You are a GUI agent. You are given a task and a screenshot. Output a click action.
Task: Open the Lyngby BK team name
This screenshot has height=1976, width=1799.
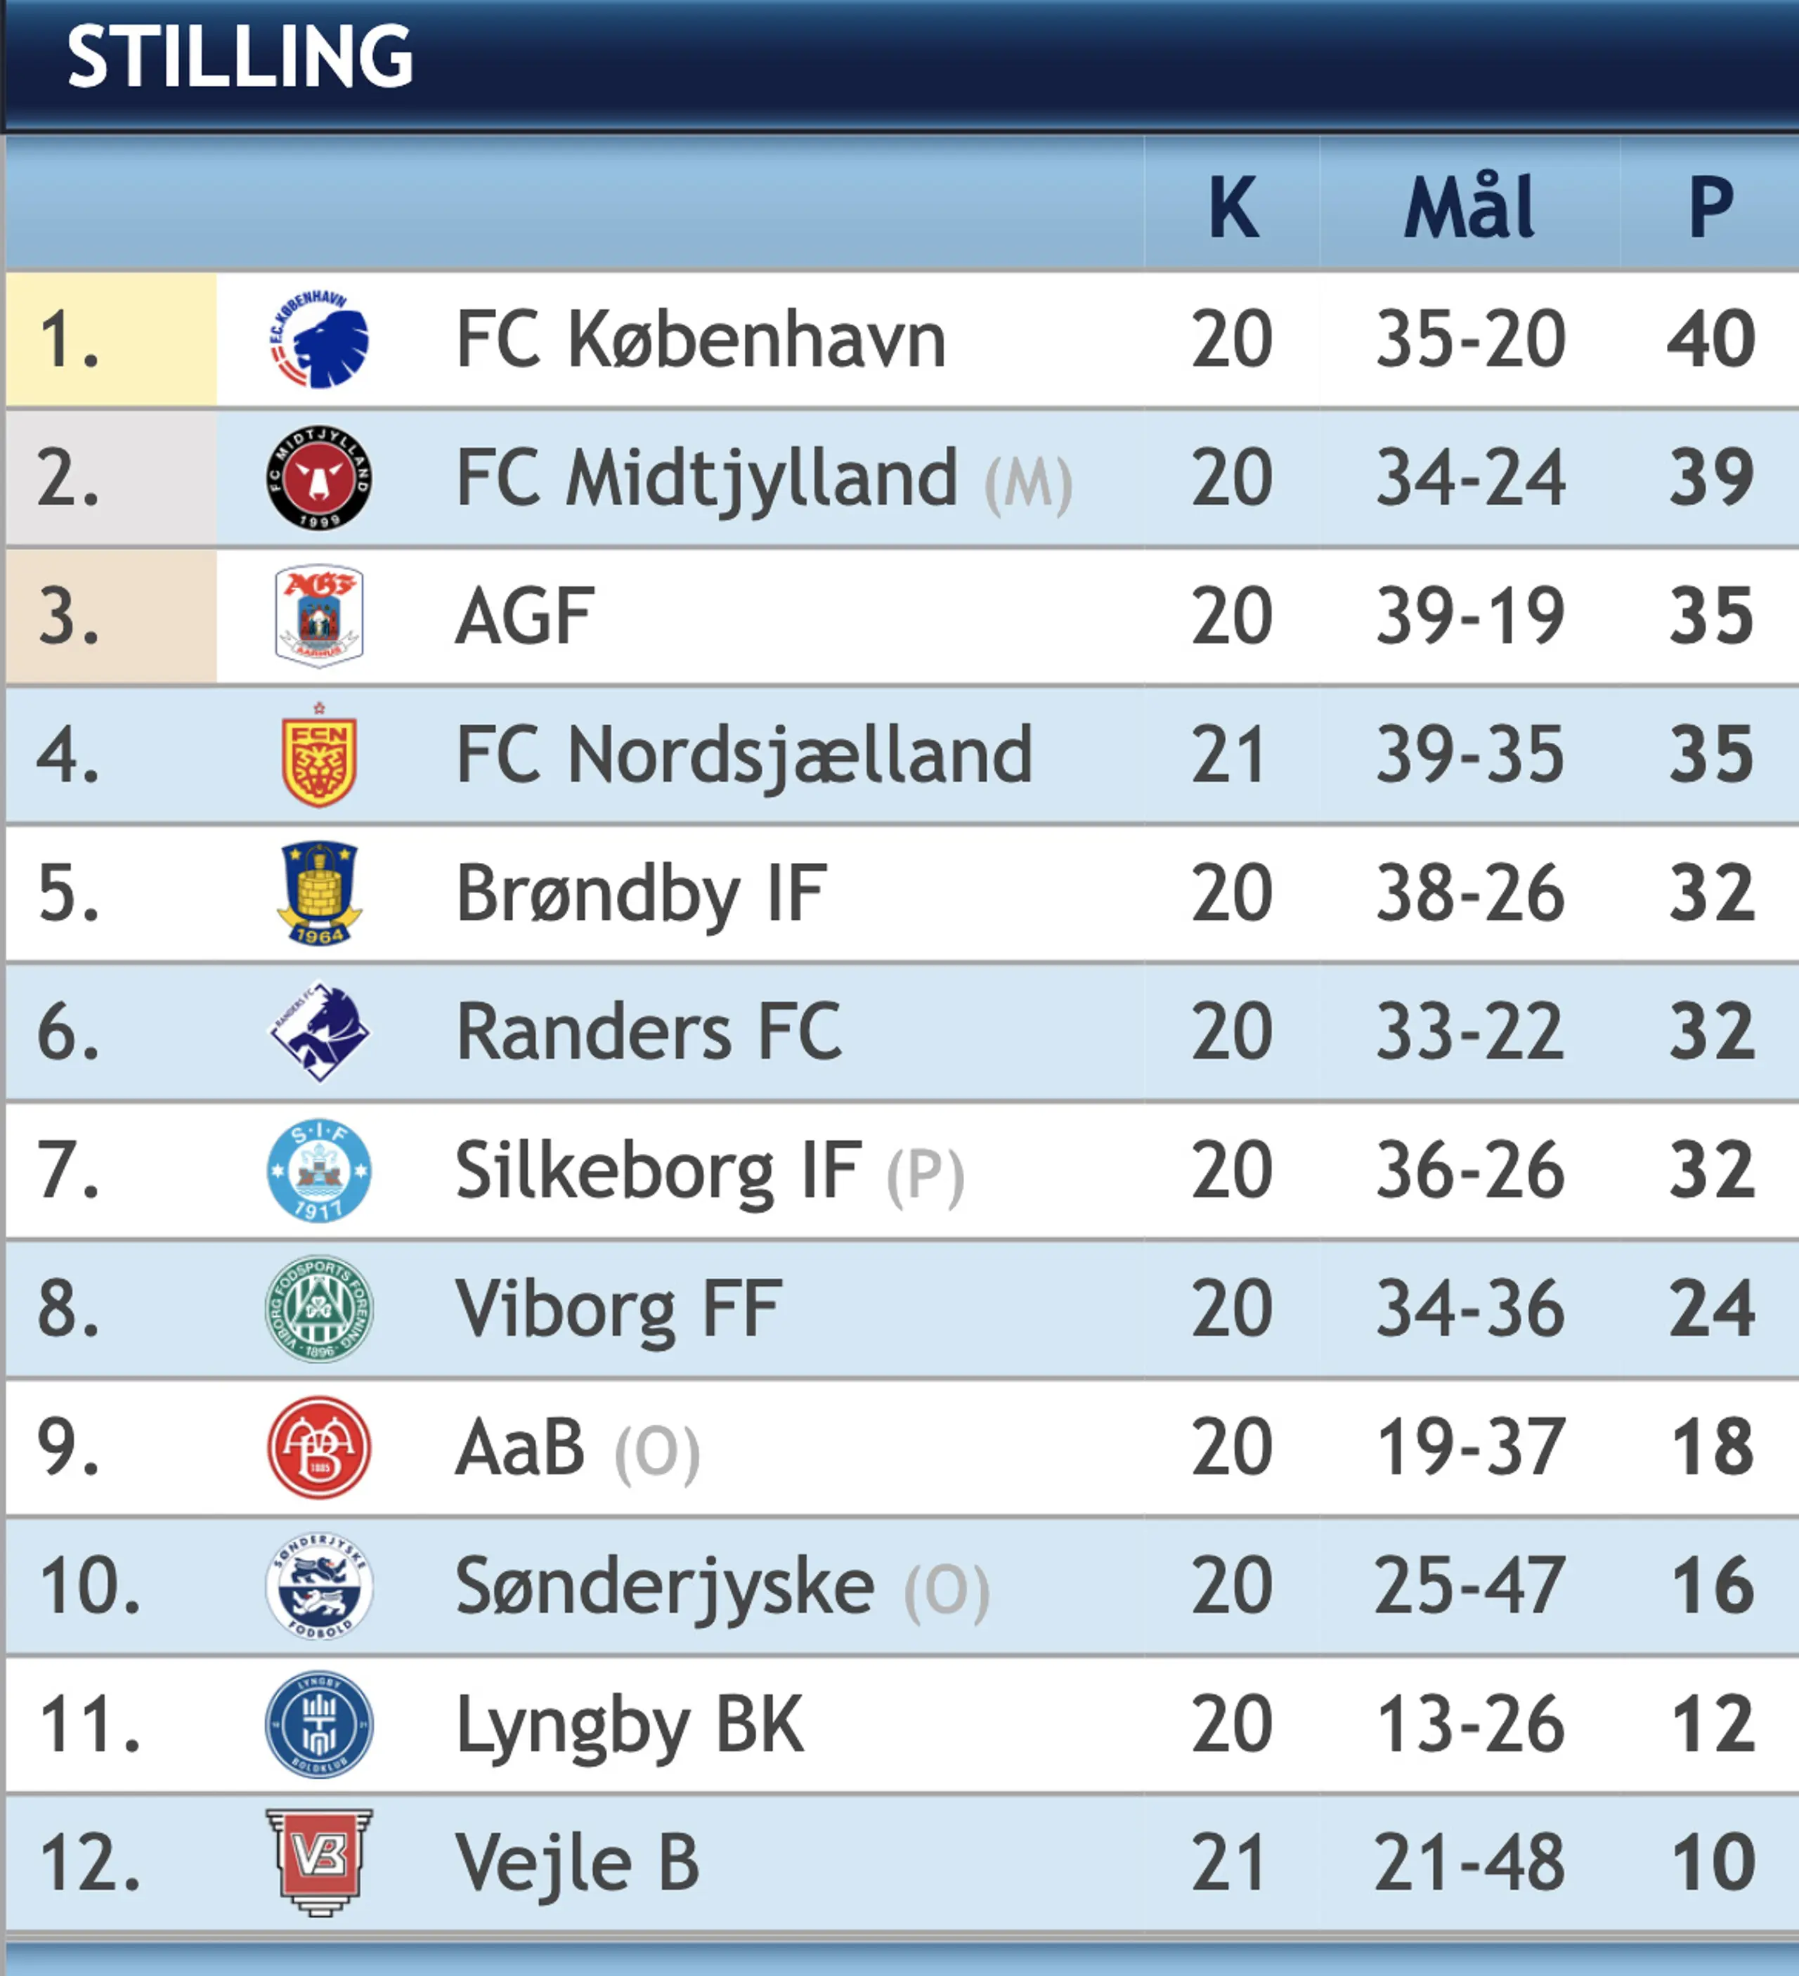point(630,1725)
